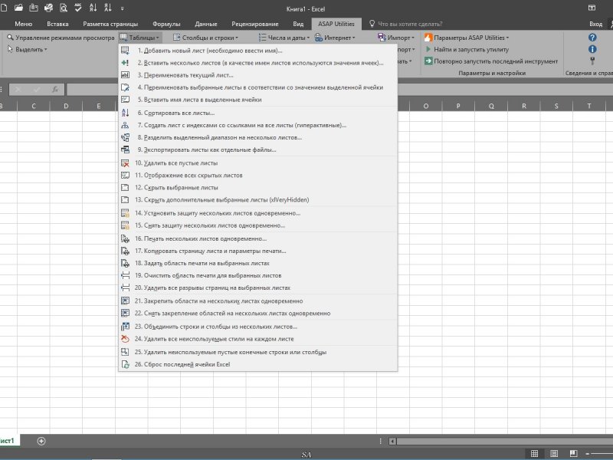This screenshot has height=460, width=613.
Task: Switch to the Меню tab
Action: pos(24,24)
